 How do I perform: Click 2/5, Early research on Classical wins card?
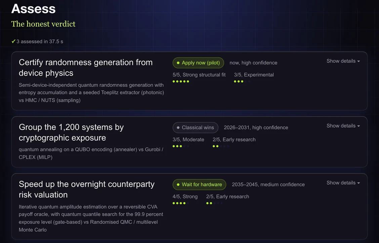click(x=234, y=140)
